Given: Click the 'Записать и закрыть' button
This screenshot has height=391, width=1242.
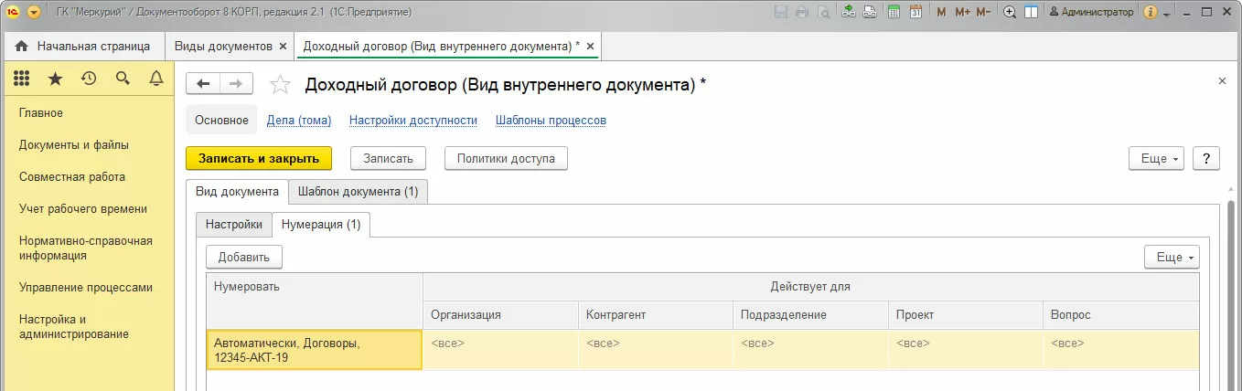Looking at the screenshot, I should [x=259, y=158].
